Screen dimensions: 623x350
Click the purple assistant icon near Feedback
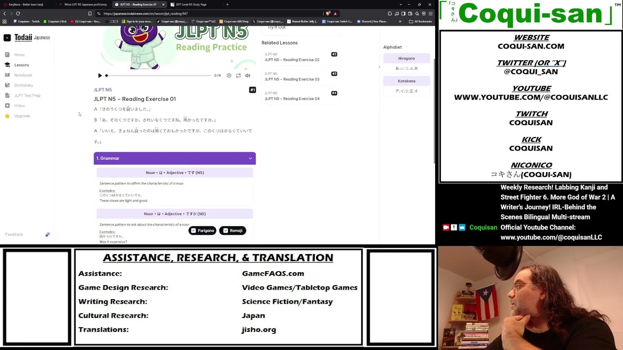47,235
